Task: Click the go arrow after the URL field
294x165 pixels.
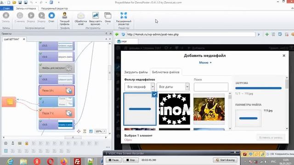Action: [259, 34]
